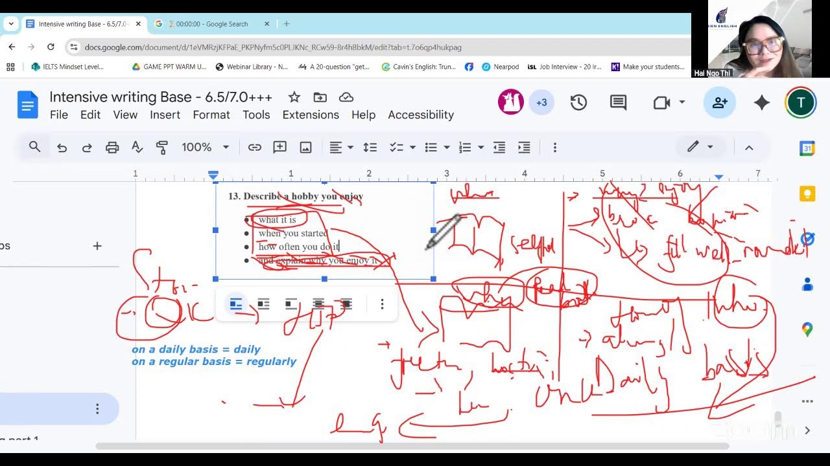This screenshot has width=830, height=466.
Task: Select In line image wrapping
Action: click(x=236, y=304)
